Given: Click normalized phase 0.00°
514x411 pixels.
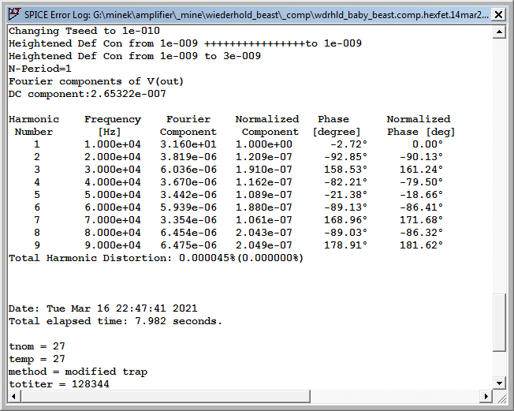Looking at the screenshot, I should pos(427,144).
